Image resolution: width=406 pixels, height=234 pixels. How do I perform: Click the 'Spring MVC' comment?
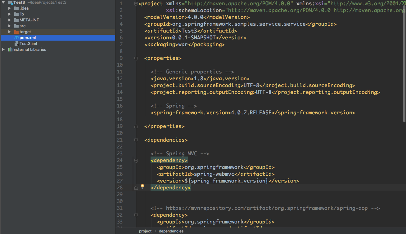pyautogui.click(x=180, y=153)
